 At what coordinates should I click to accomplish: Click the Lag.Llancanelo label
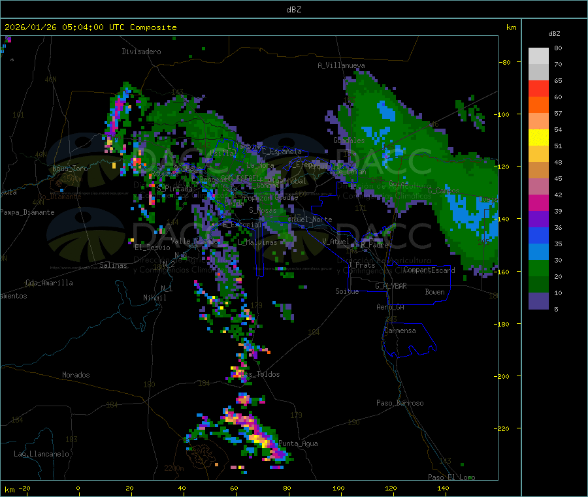[x=42, y=454]
